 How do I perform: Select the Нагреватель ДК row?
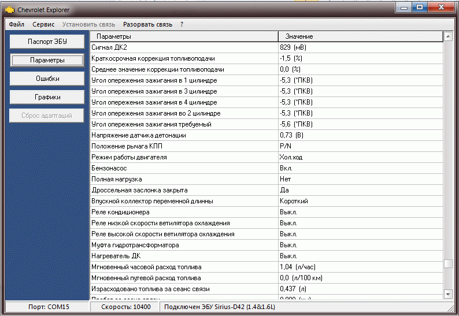click(183, 256)
